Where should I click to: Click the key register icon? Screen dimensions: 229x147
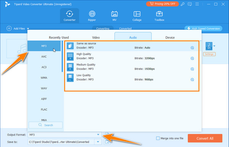(182, 4)
